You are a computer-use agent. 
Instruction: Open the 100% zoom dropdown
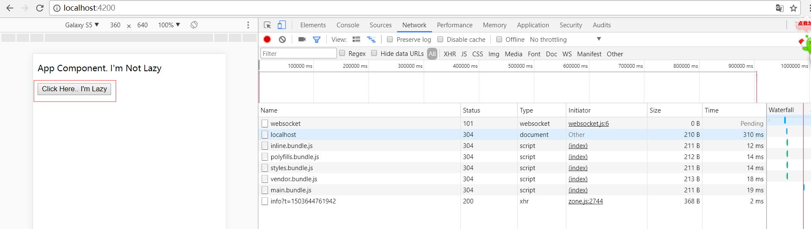pos(169,25)
